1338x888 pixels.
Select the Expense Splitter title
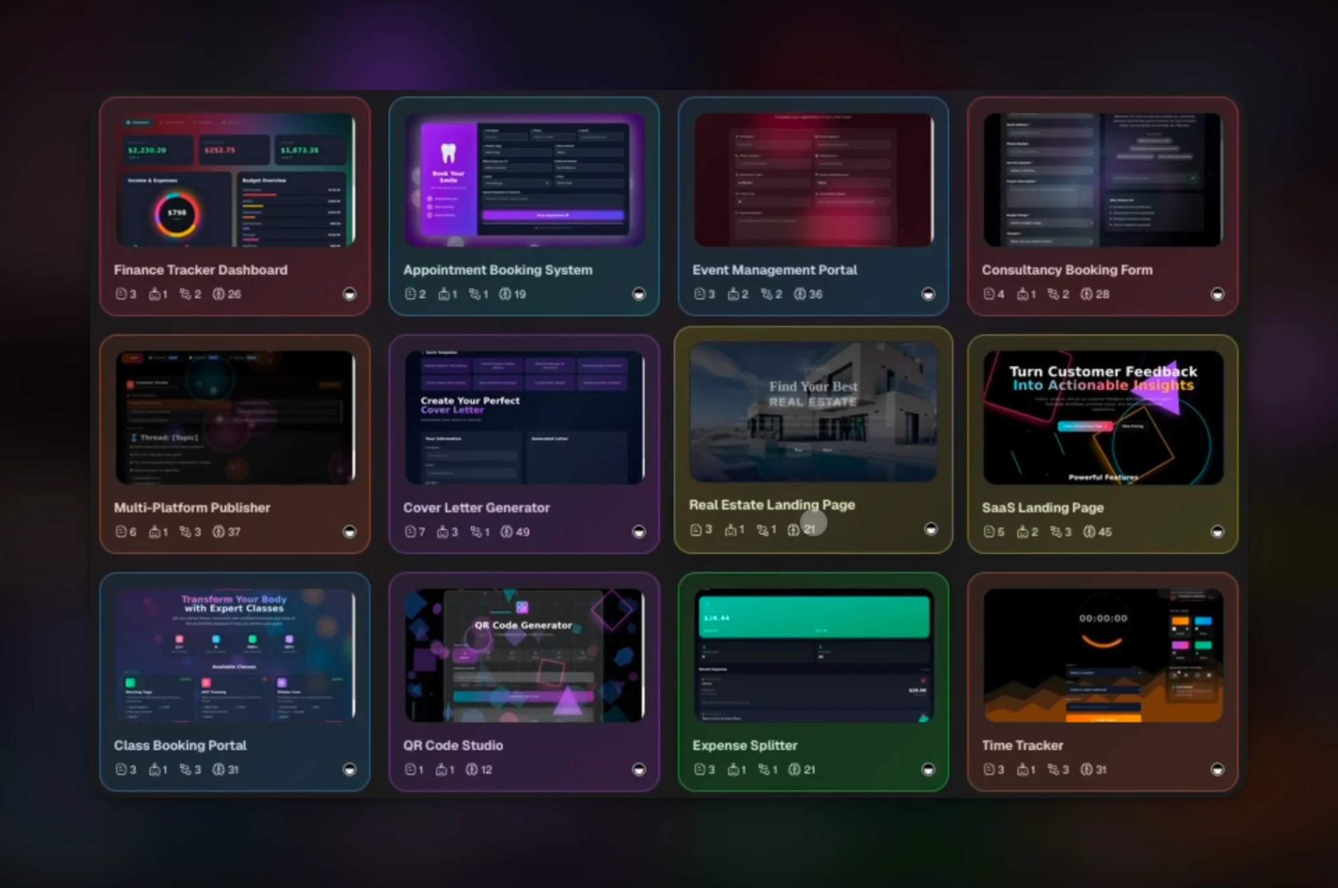click(x=745, y=746)
